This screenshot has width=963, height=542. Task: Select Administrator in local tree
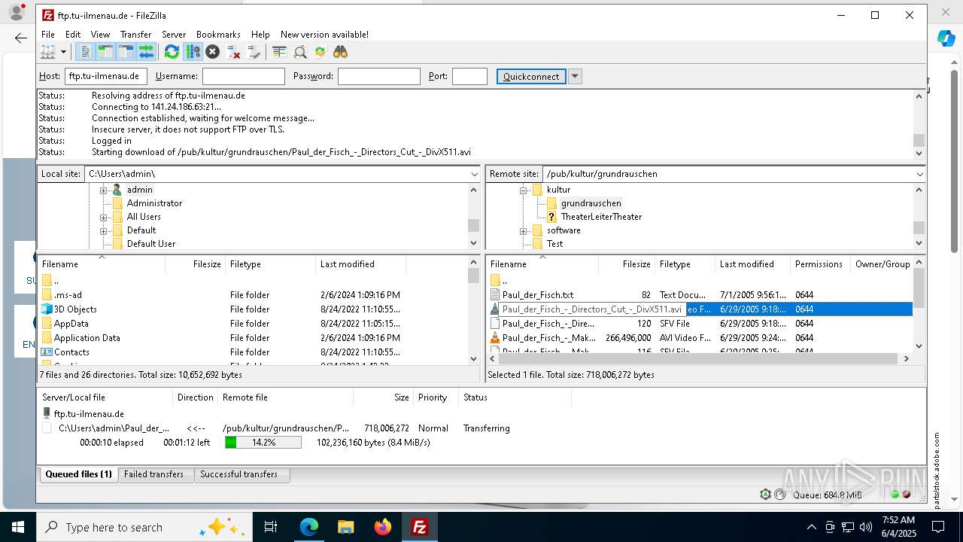click(154, 203)
